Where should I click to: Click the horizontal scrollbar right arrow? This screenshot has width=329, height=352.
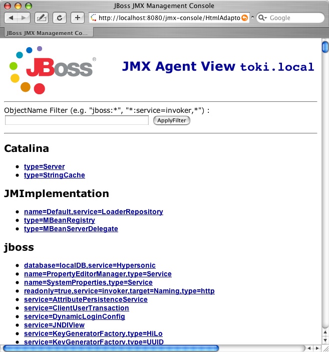[317, 348]
